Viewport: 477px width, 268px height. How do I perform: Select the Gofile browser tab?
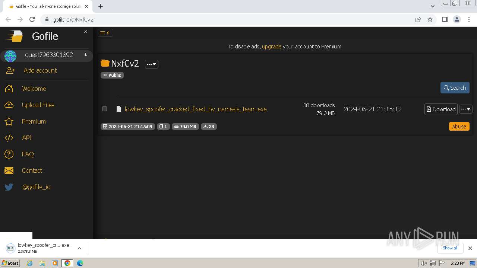point(47,6)
